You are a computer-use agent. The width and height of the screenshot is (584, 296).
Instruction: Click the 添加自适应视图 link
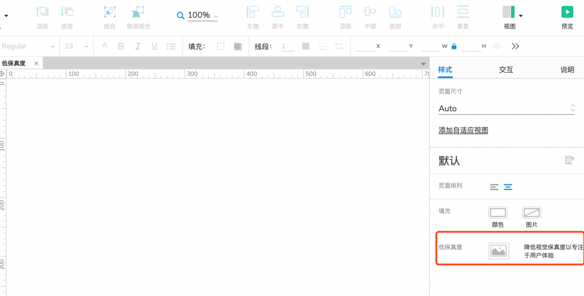tap(463, 130)
